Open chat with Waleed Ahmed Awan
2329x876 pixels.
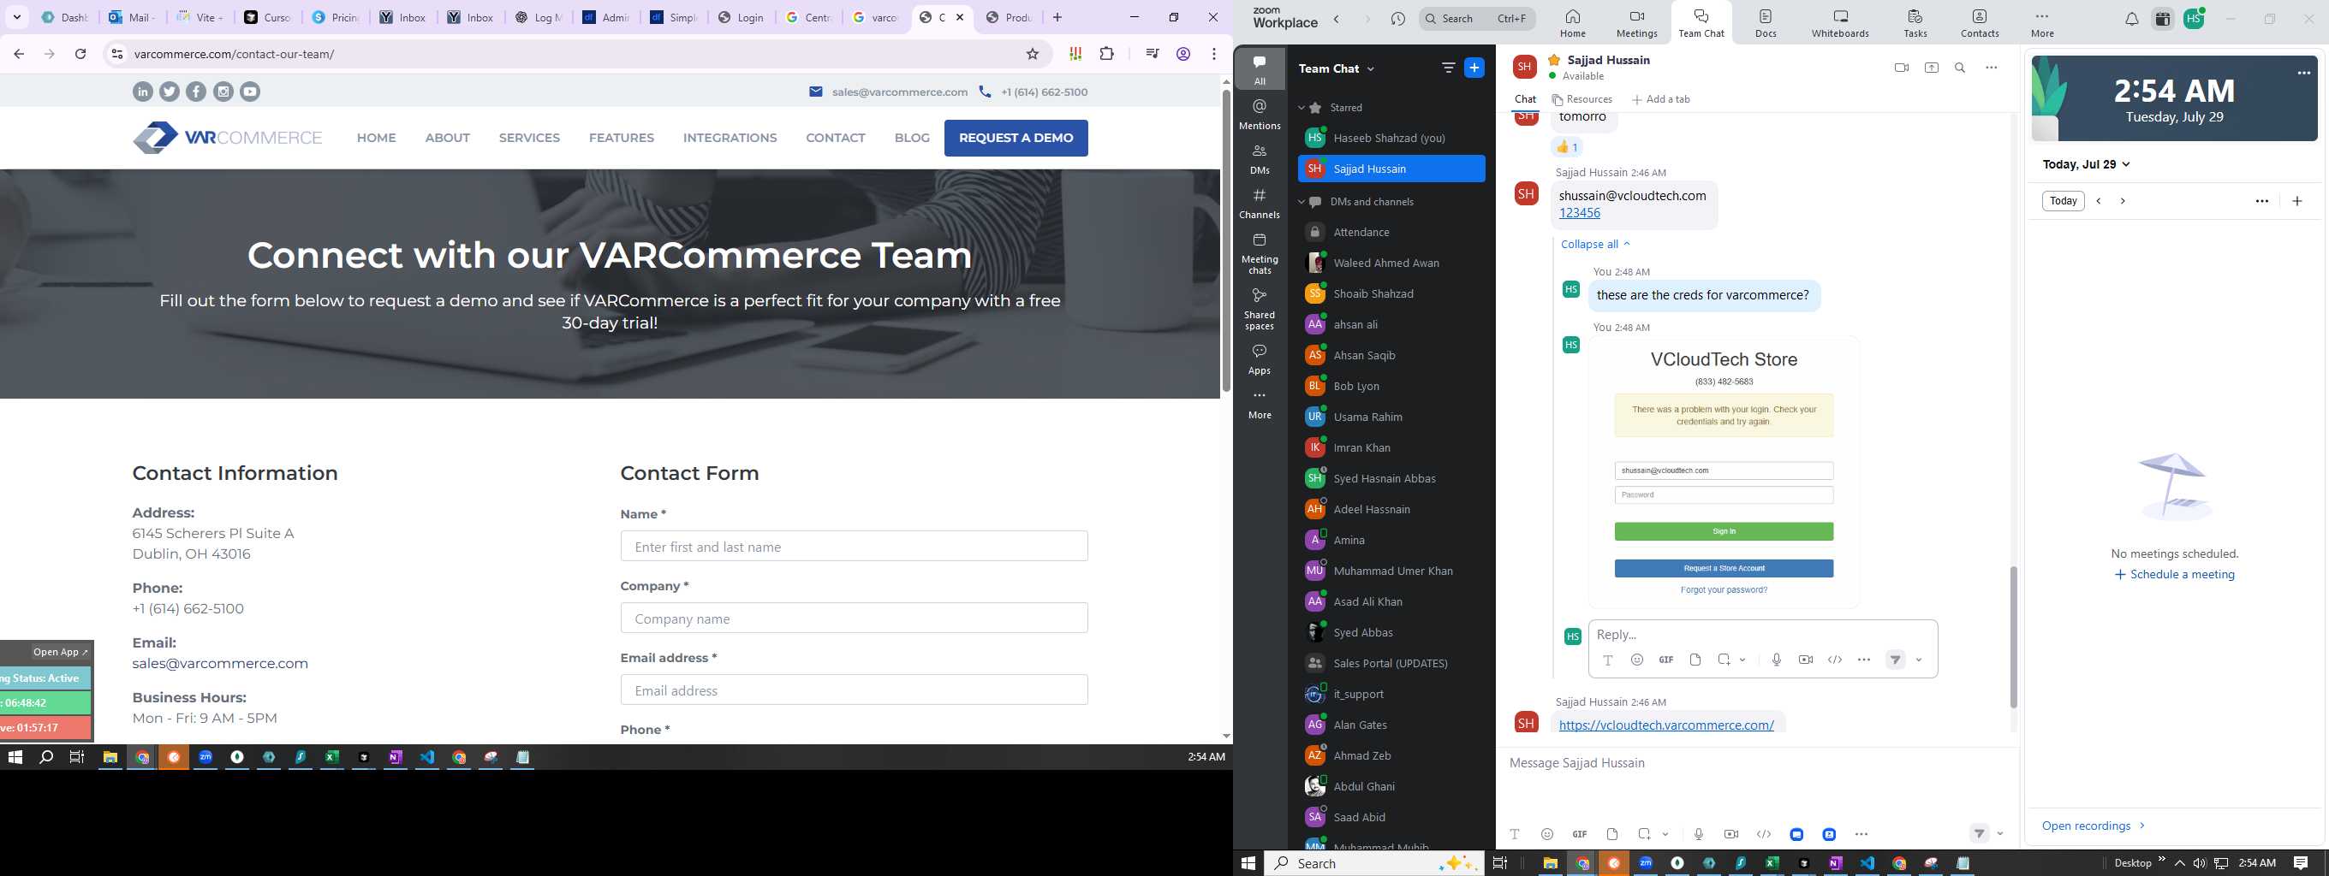click(1391, 263)
